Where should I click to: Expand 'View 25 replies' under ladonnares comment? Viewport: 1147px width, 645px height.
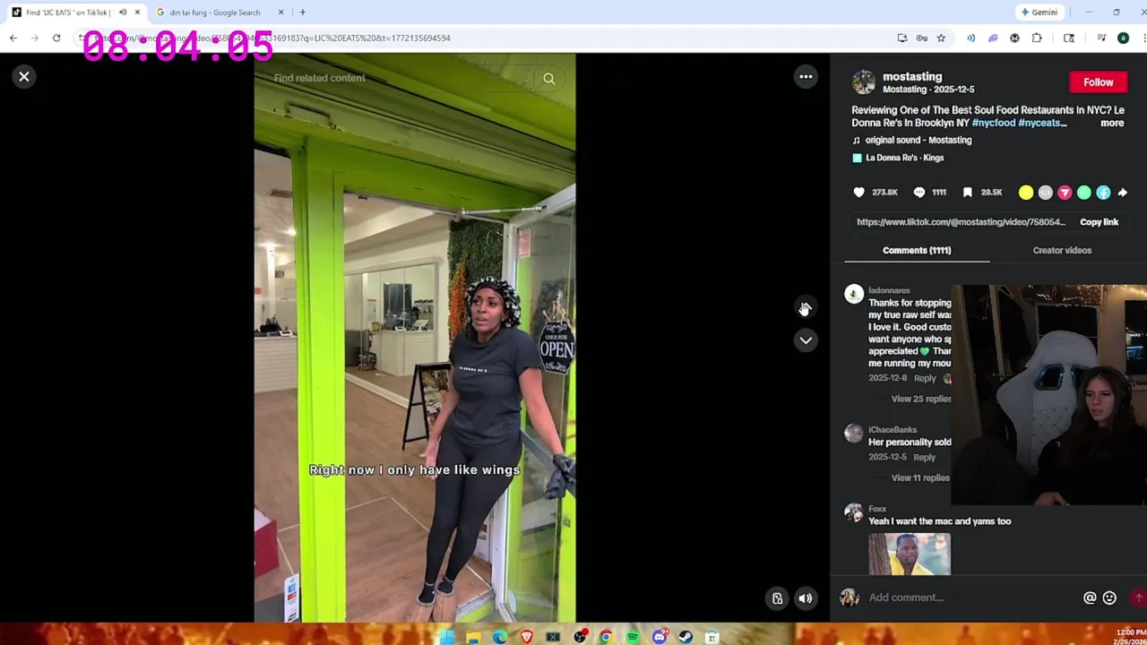[x=920, y=400]
